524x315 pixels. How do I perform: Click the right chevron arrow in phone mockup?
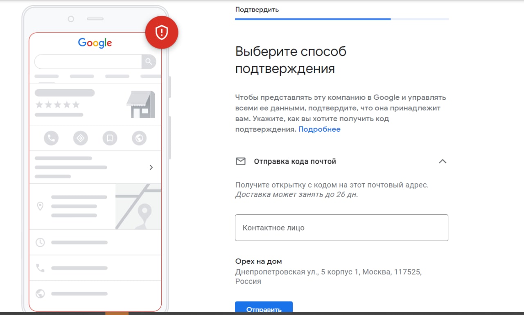tap(151, 167)
